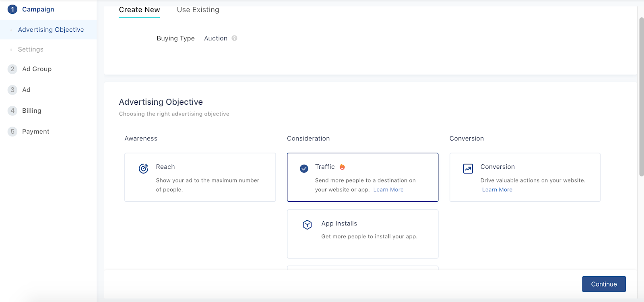This screenshot has height=302, width=644.
Task: Open Learn More link under Conversion
Action: click(497, 190)
